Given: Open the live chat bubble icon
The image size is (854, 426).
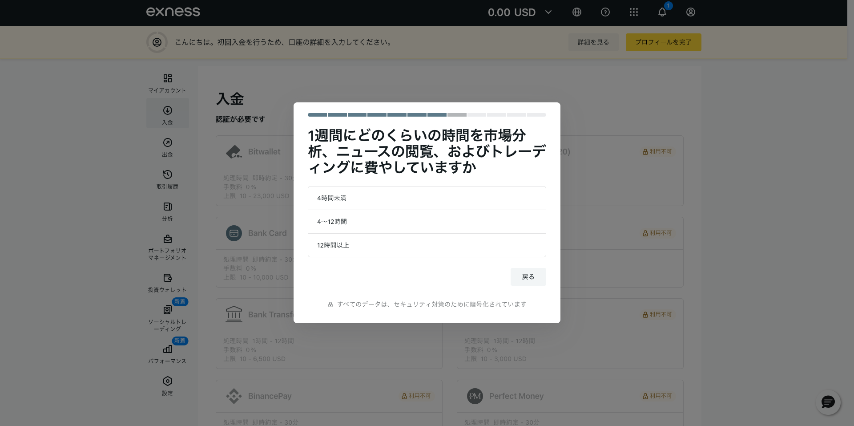Looking at the screenshot, I should click(828, 402).
